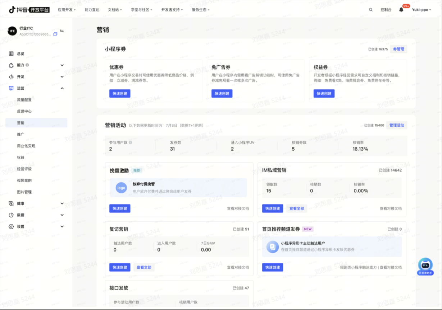The image size is (442, 310).
Task: Collapse the 运营 sidebar section
Action: [x=62, y=88]
